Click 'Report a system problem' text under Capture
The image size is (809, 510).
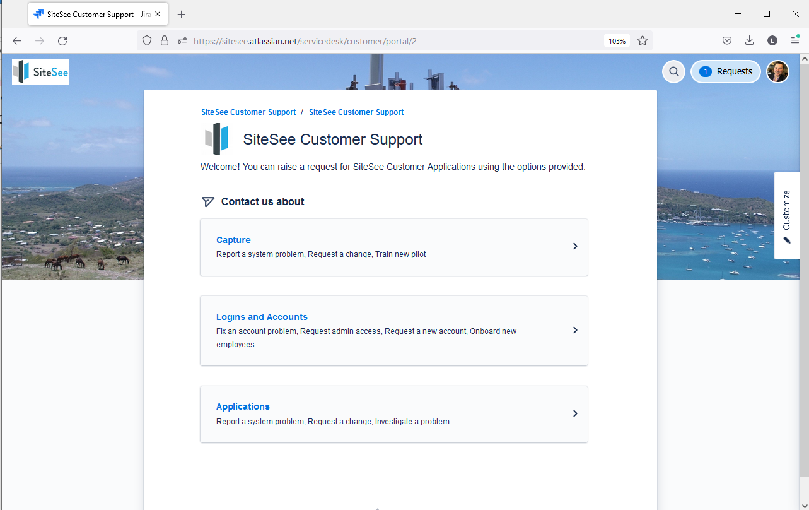click(x=260, y=254)
